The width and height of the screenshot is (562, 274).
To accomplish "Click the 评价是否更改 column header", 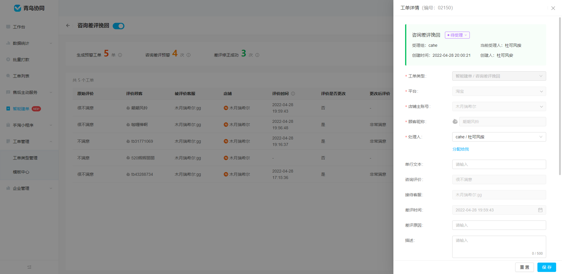I will coord(333,94).
